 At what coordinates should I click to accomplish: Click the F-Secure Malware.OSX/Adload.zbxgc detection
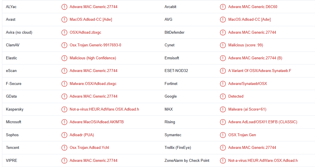pos(93,84)
